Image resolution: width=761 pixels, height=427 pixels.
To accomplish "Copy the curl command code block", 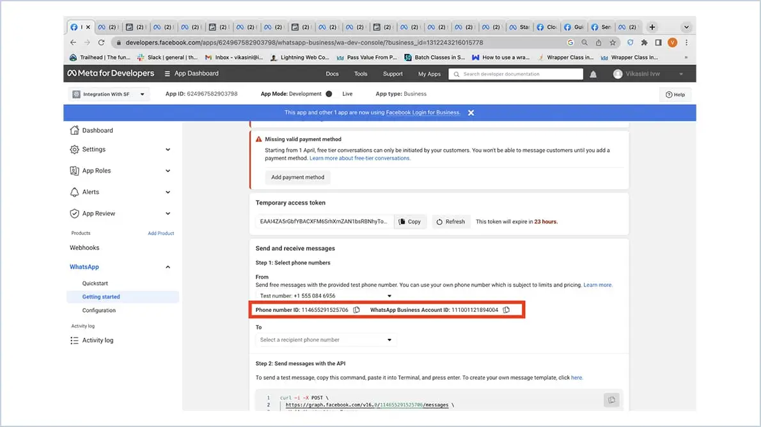I will click(x=611, y=400).
